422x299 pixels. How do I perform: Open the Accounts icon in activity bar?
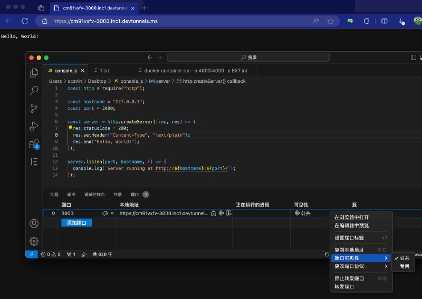34,224
